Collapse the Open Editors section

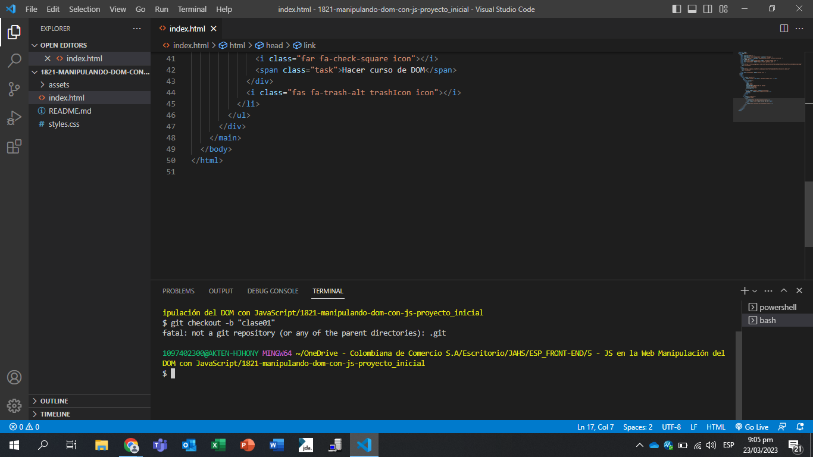coord(89,45)
